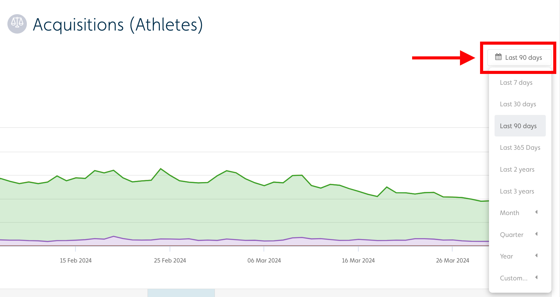This screenshot has height=297, width=560.
Task: Click the 16 Mar 2024 axis label
Action: pos(358,261)
